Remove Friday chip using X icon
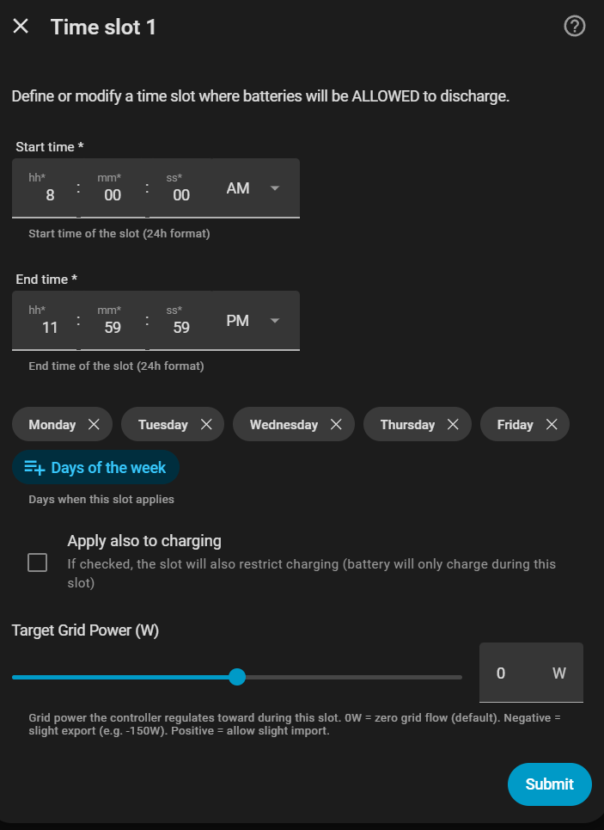Viewport: 604px width, 830px height. (x=552, y=425)
